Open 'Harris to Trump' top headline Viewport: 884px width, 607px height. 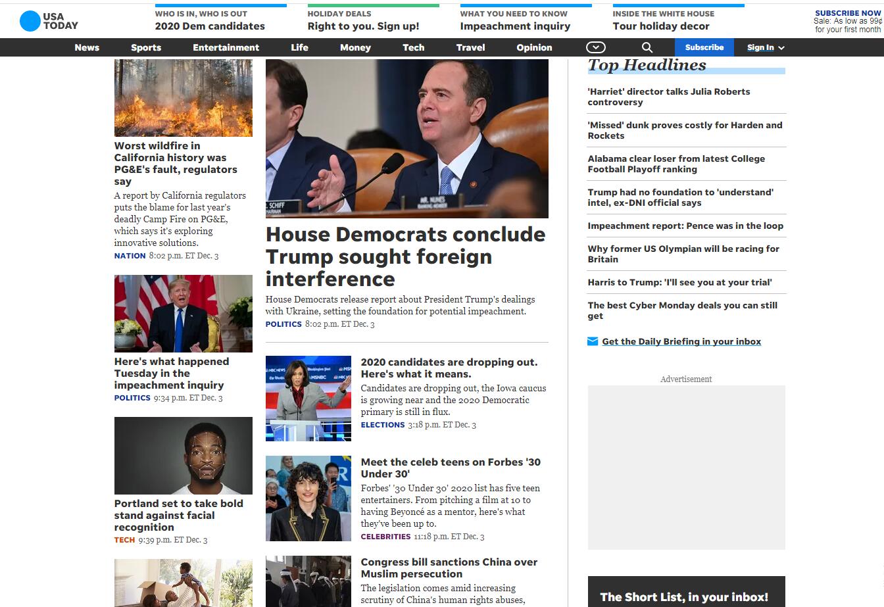click(x=679, y=282)
